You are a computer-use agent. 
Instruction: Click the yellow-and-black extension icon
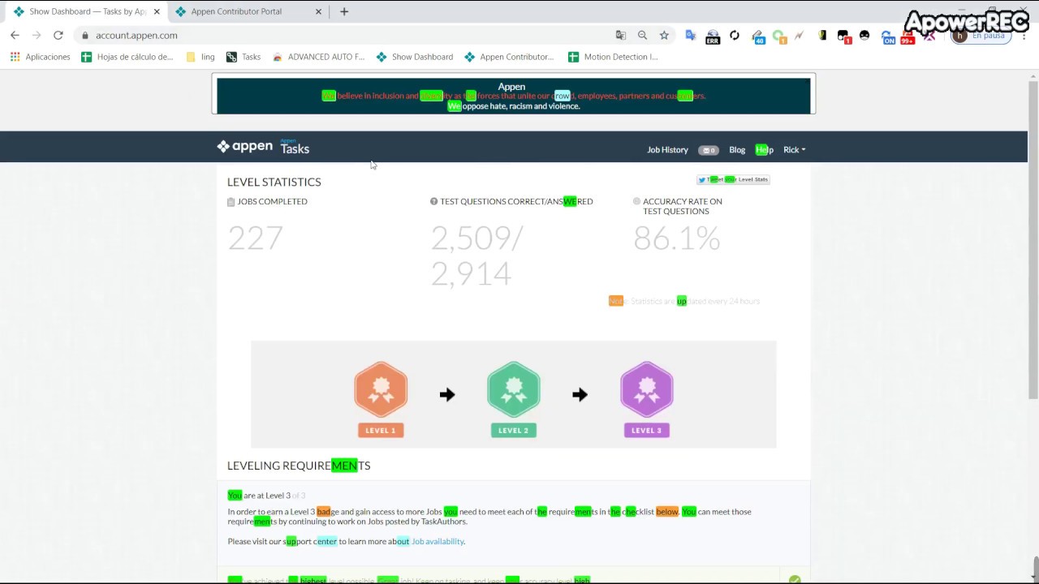point(822,36)
